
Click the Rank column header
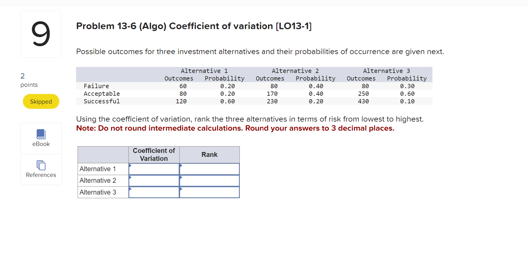pos(209,154)
